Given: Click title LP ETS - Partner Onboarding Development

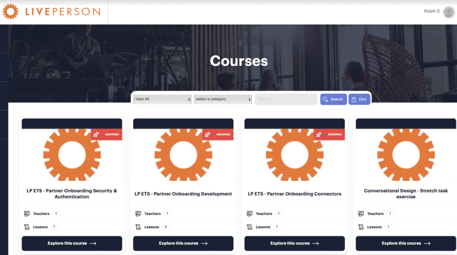Looking at the screenshot, I should (183, 194).
